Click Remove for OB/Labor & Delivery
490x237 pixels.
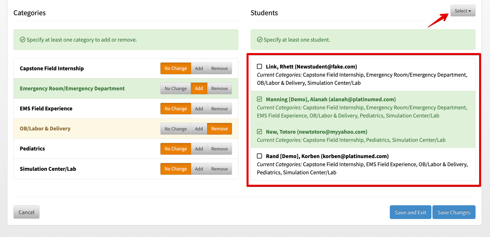tap(219, 129)
